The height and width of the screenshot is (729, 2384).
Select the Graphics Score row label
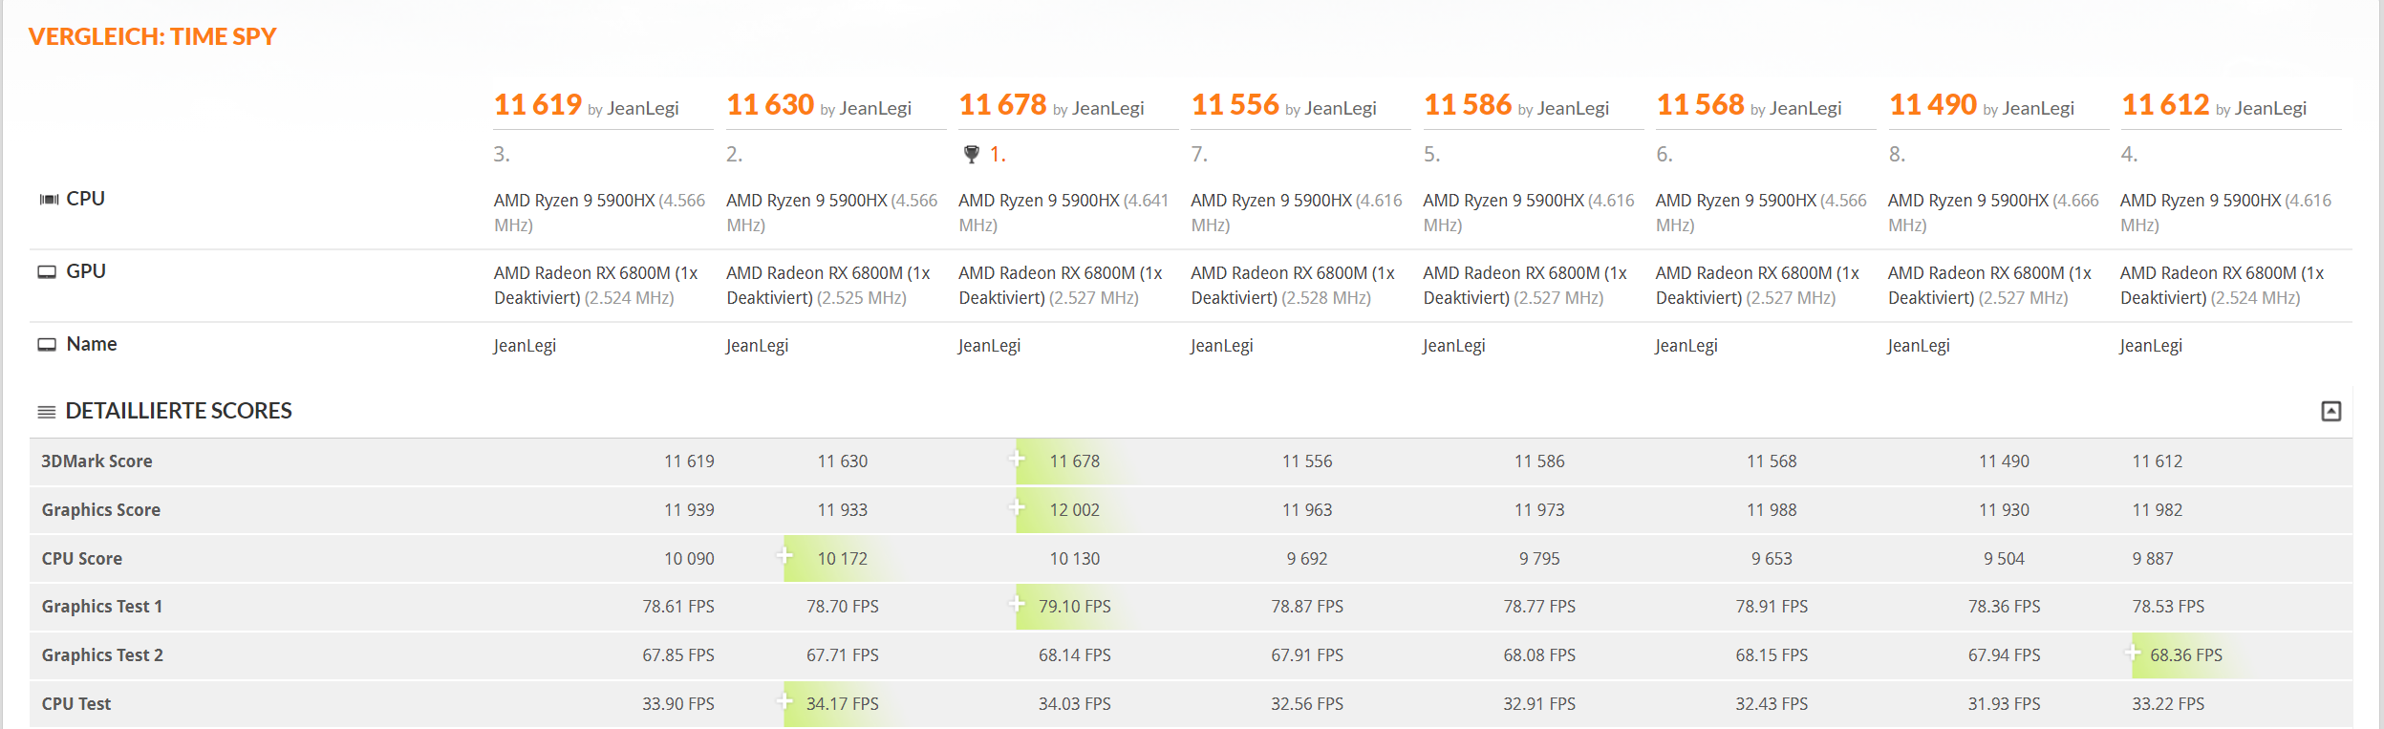point(100,510)
